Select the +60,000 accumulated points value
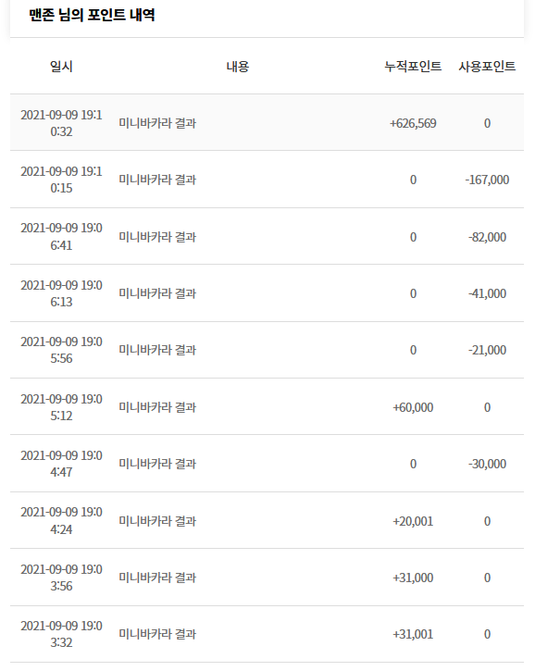This screenshot has height=671, width=535. pyautogui.click(x=413, y=407)
